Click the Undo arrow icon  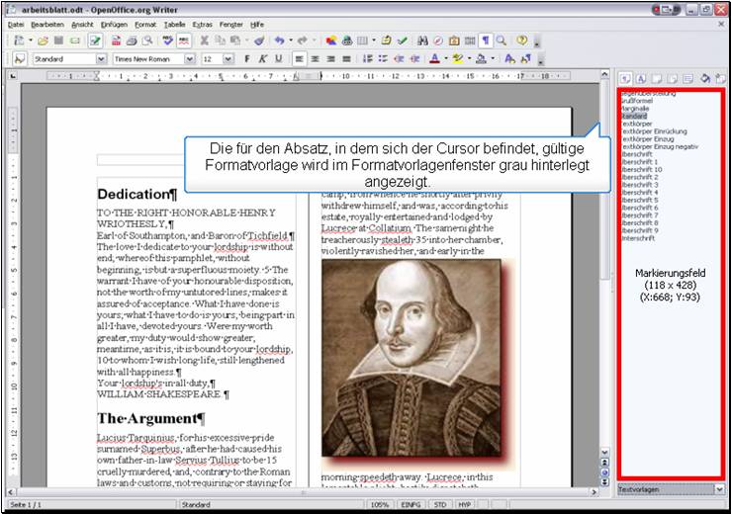(280, 42)
